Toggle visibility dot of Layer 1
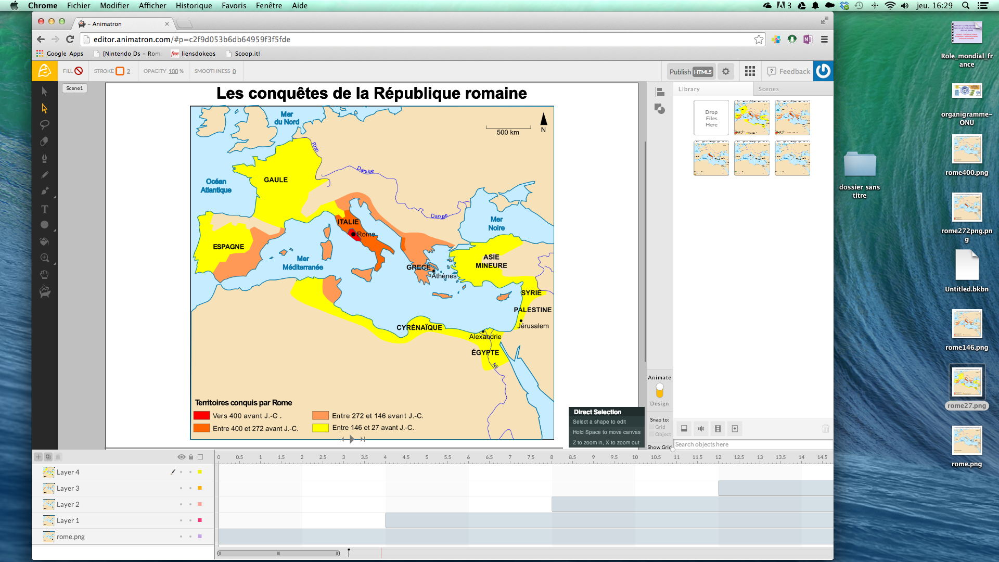The width and height of the screenshot is (999, 562). click(x=181, y=520)
